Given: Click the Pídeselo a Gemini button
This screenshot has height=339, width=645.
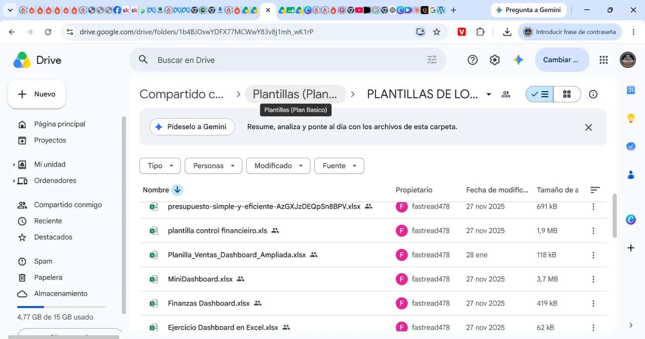Looking at the screenshot, I should pyautogui.click(x=192, y=127).
